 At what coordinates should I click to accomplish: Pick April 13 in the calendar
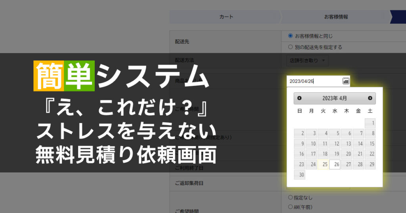point(347,144)
